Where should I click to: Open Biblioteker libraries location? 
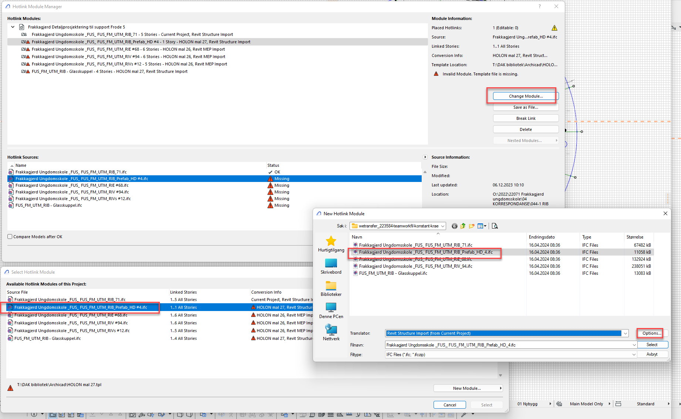coord(331,288)
